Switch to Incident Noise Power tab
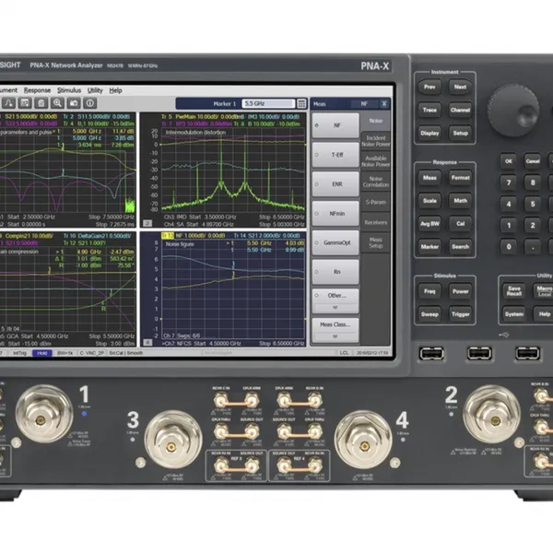553x553 pixels. [376, 141]
